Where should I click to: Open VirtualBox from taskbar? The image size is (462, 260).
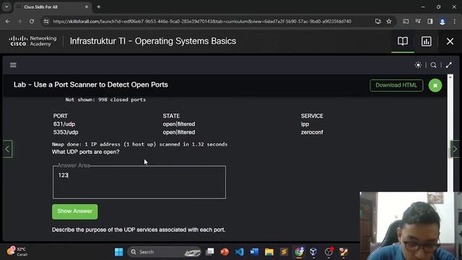coord(313,252)
